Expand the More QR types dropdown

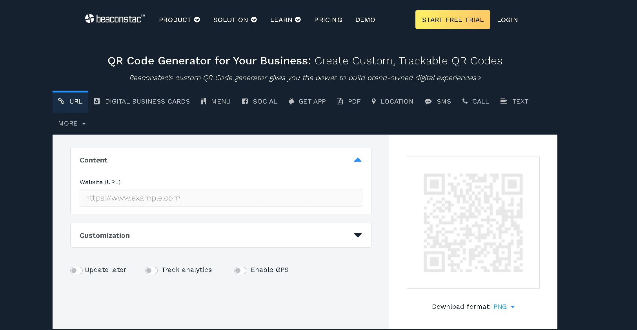pyautogui.click(x=72, y=124)
